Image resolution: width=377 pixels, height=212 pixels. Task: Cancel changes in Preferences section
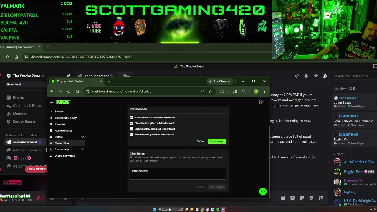200,141
